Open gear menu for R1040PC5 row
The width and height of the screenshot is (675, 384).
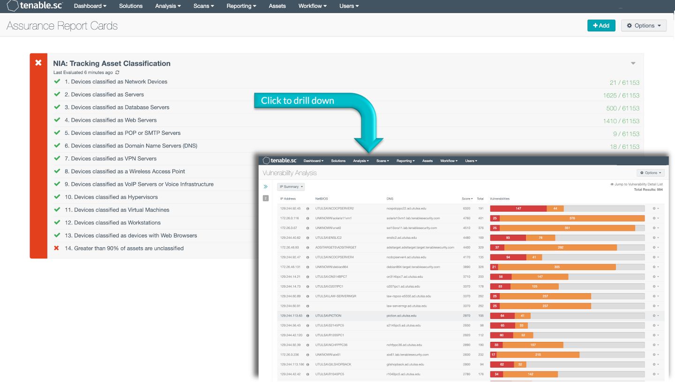(x=656, y=374)
